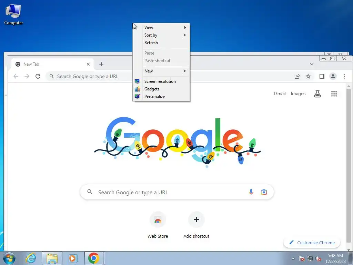Open the Google apps grid
The width and height of the screenshot is (353, 265).
coord(334,94)
